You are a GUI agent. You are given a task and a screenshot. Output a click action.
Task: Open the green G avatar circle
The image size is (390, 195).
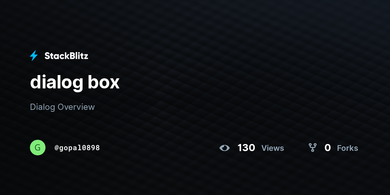pyautogui.click(x=38, y=148)
